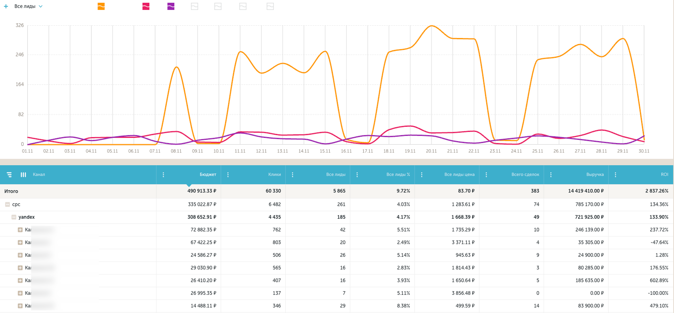The height and width of the screenshot is (313, 674).
Task: Open three-dot menu for Все лиды % column
Action: point(357,175)
